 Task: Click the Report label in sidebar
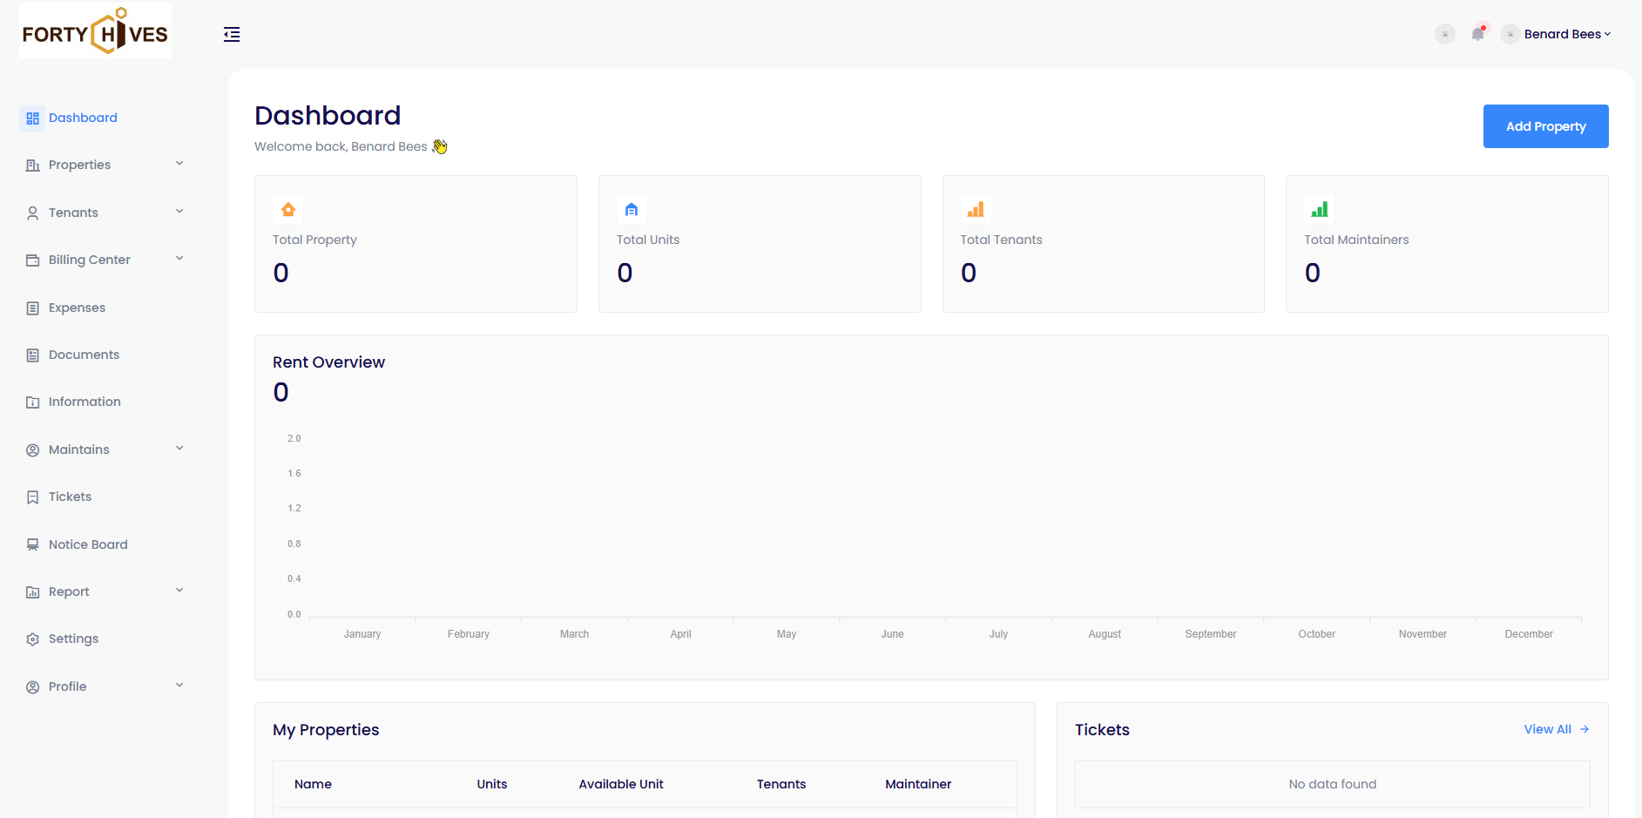click(69, 592)
